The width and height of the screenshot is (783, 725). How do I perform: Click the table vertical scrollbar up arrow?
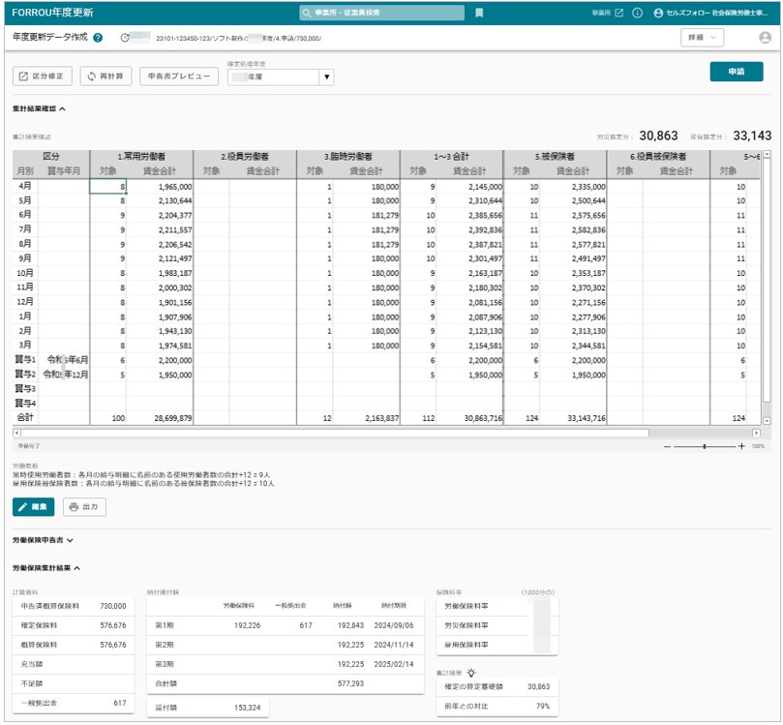point(767,155)
